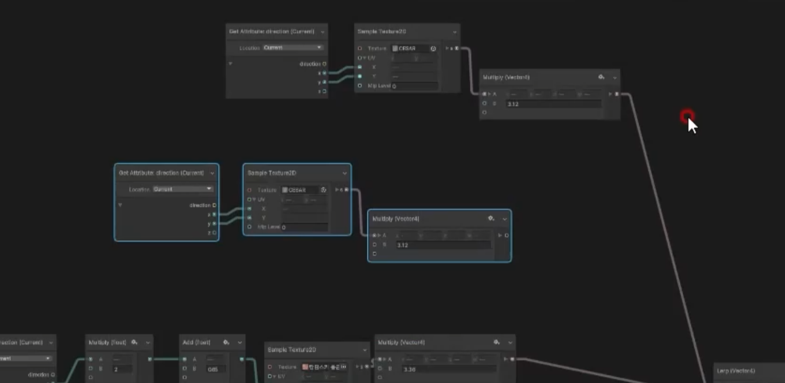The width and height of the screenshot is (785, 383).
Task: Click Texture input port of blue-outlined Sample Texture2D
Action: pos(249,190)
